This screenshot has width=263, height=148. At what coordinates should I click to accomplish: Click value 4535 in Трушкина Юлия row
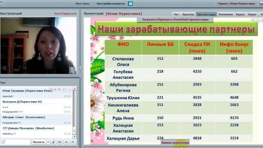click(197, 97)
